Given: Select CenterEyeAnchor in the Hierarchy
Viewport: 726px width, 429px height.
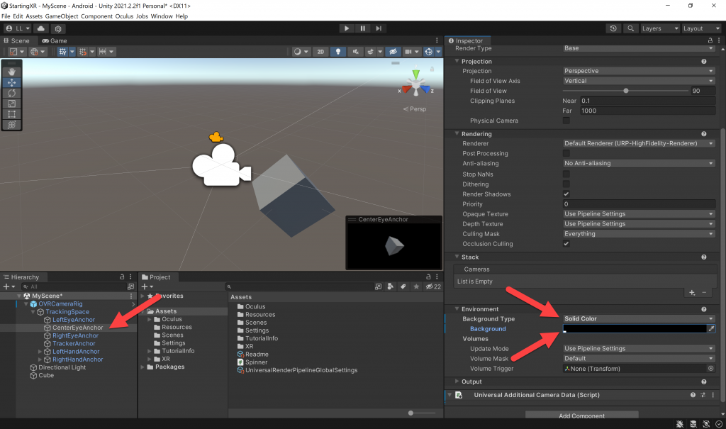Looking at the screenshot, I should [x=77, y=328].
